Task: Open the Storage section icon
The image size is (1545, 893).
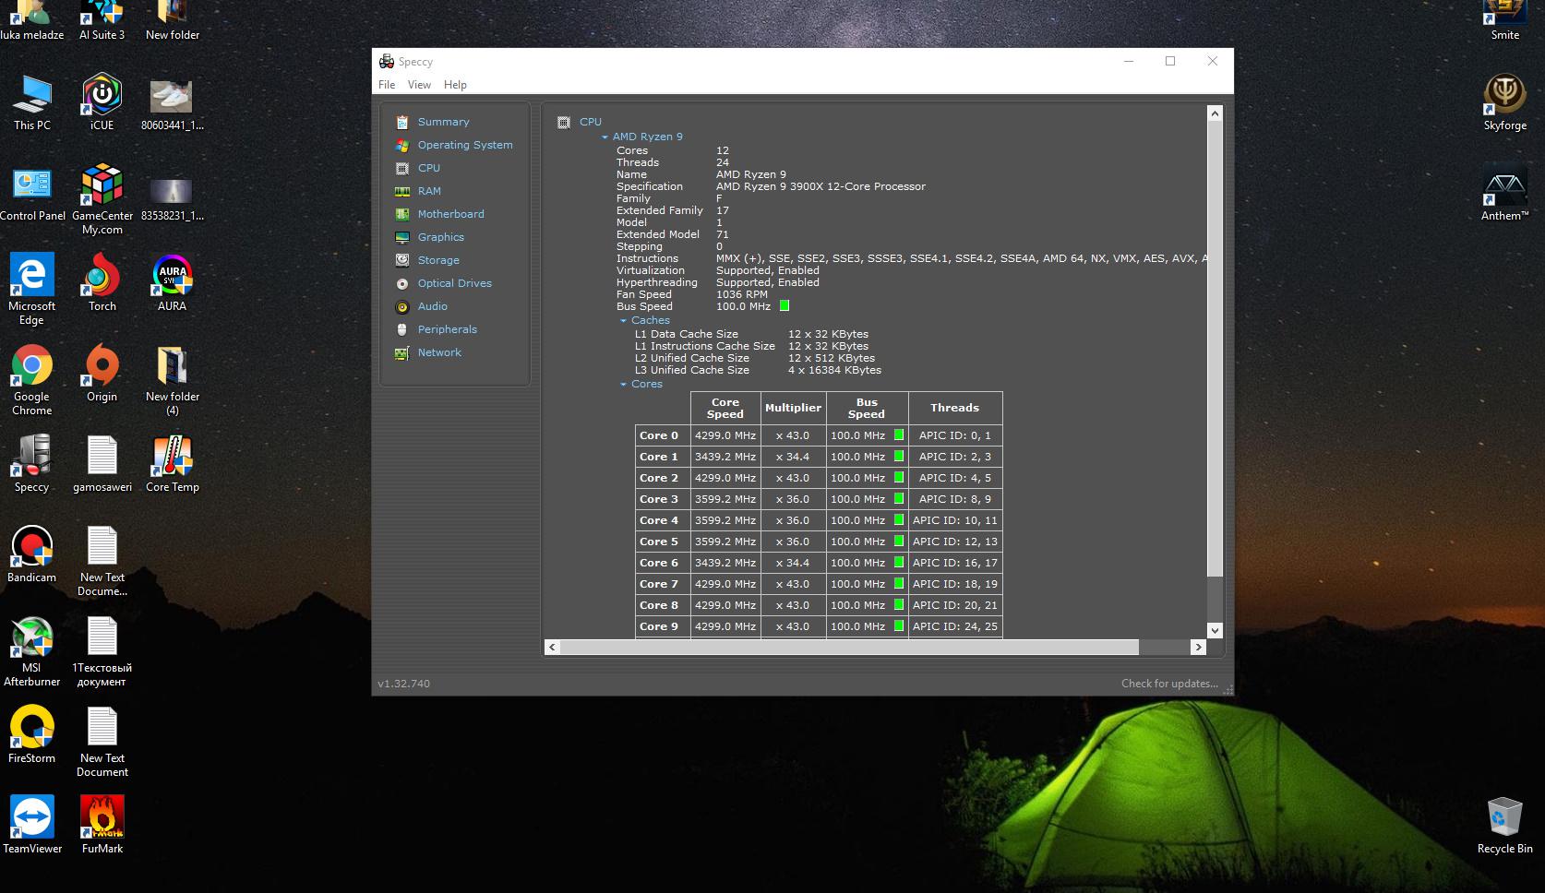Action: coord(402,260)
